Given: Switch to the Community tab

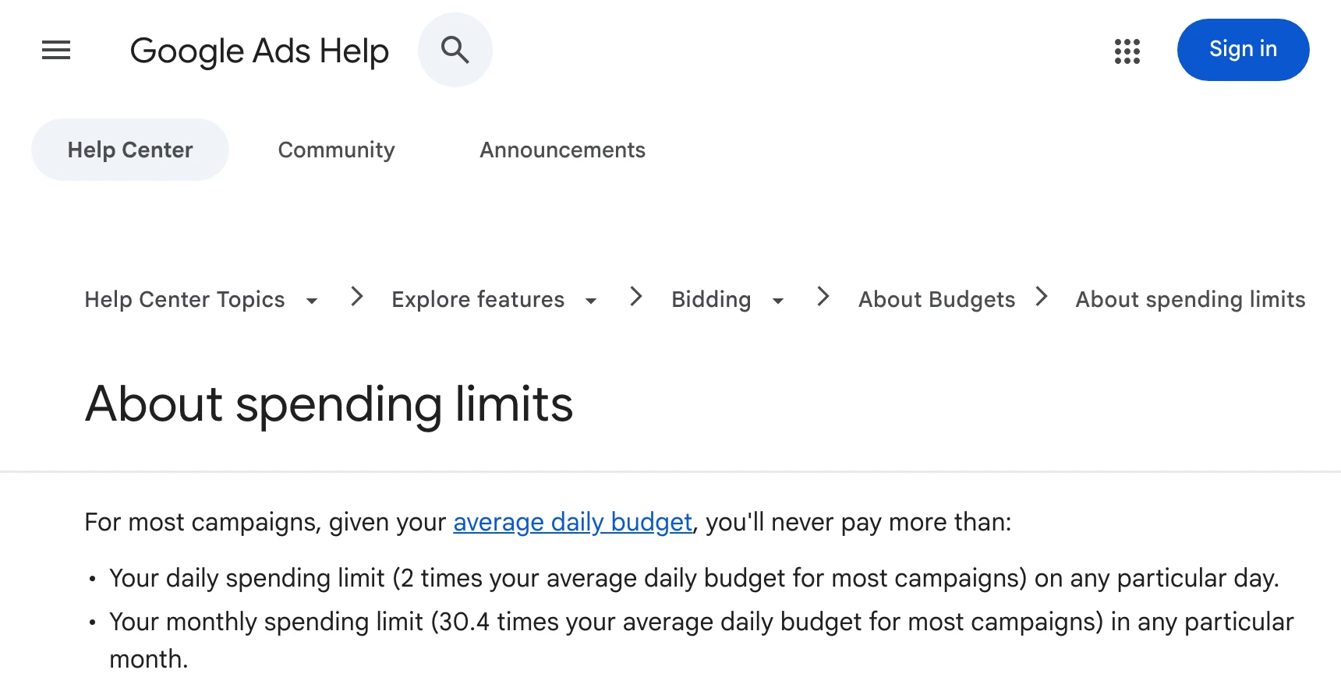Looking at the screenshot, I should 337,150.
